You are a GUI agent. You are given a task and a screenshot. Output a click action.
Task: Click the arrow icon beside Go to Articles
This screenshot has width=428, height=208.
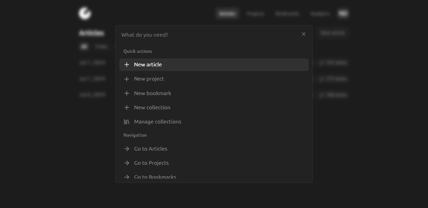point(127,149)
